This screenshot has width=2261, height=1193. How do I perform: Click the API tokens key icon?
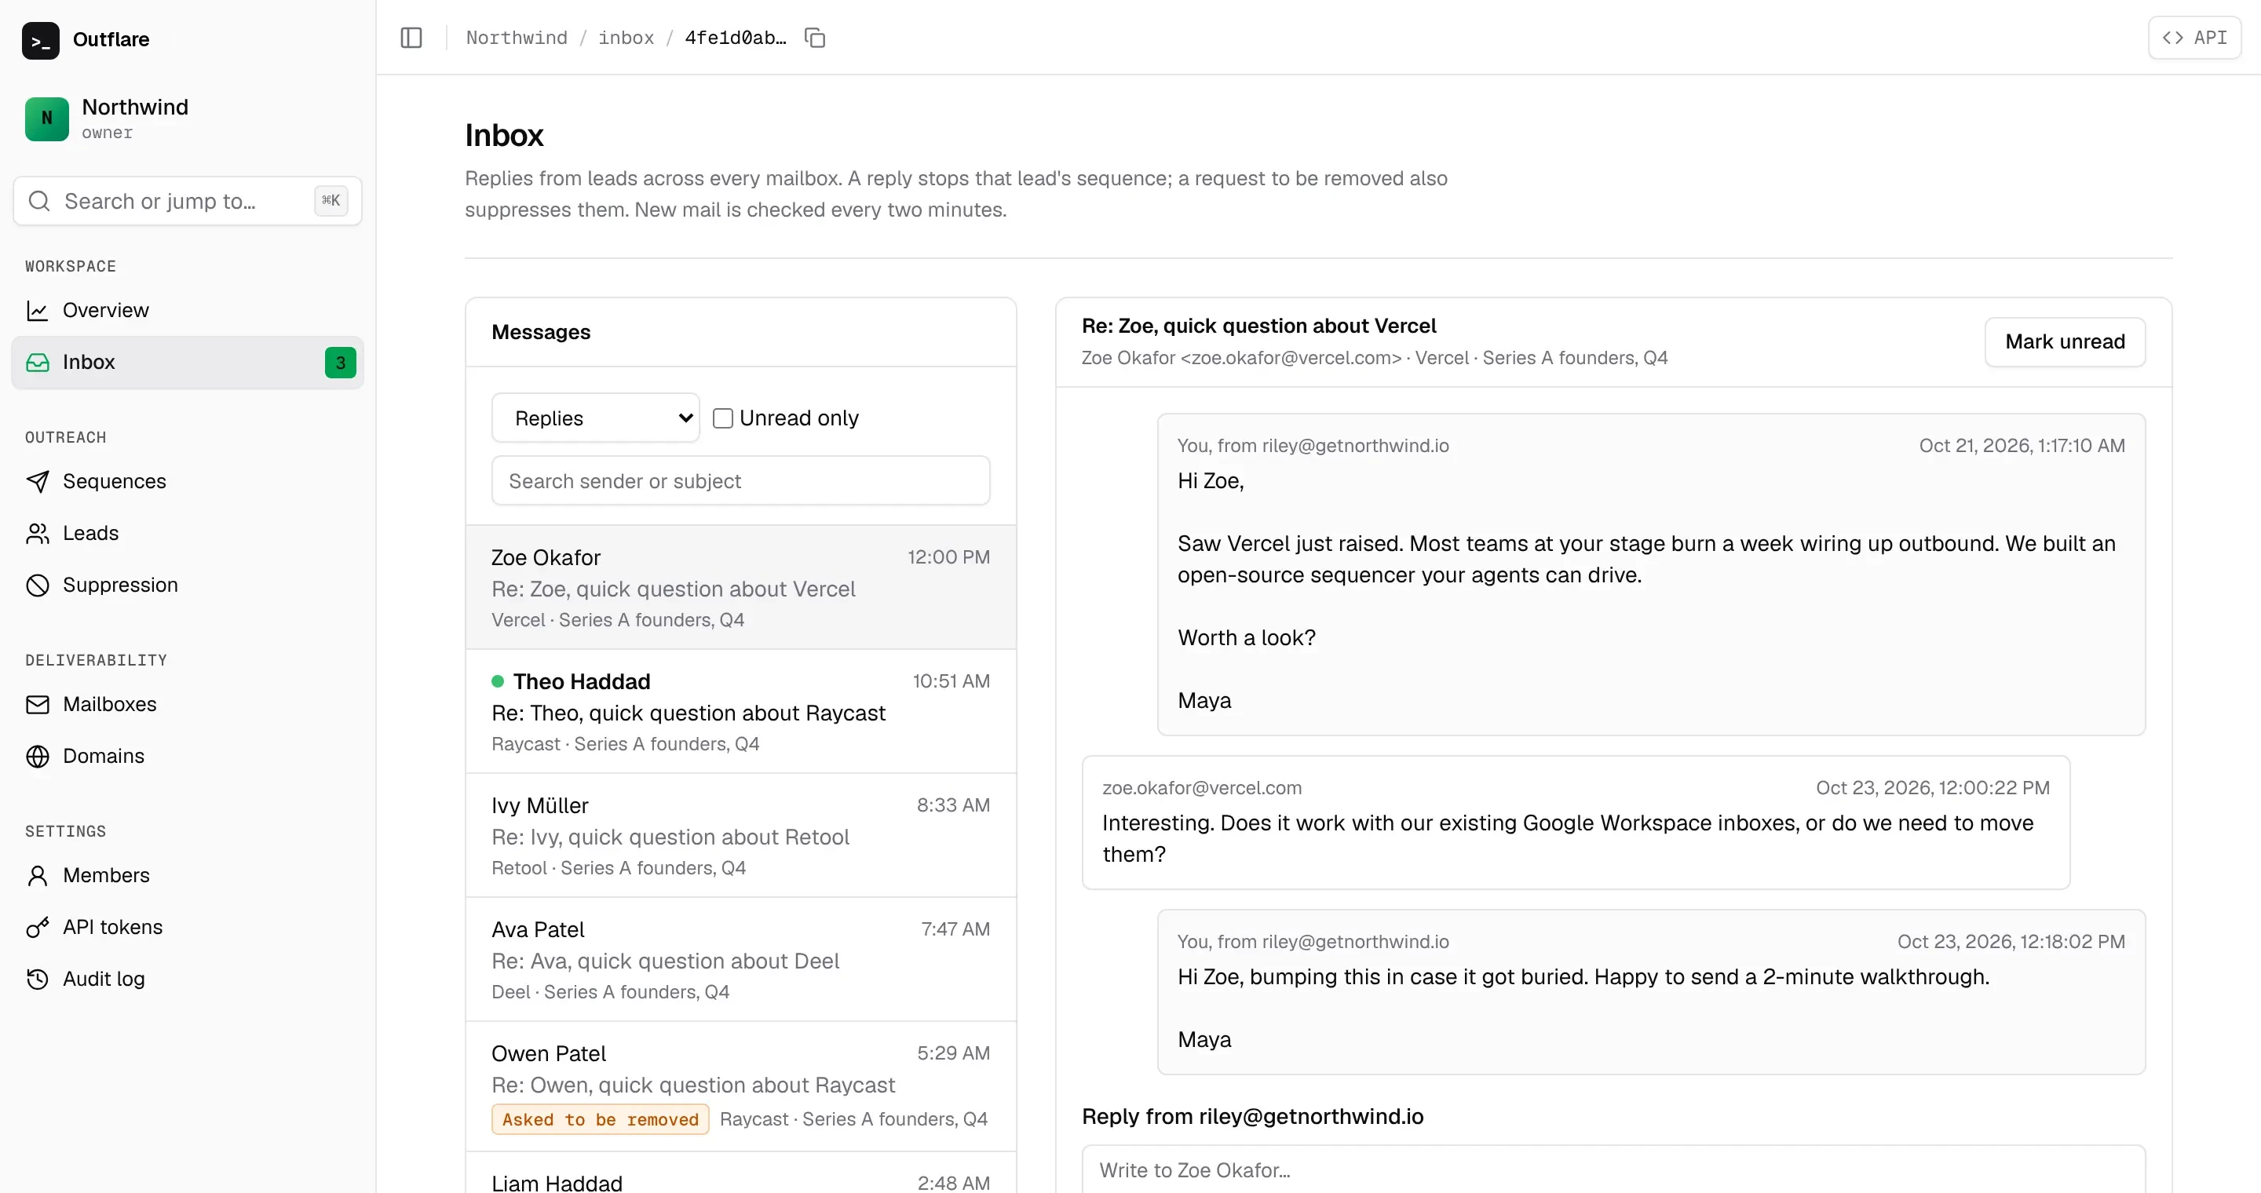tap(38, 927)
